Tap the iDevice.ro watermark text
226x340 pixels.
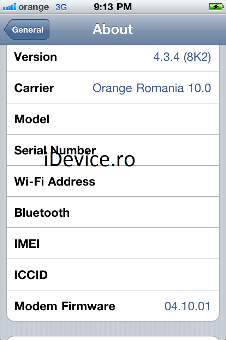(90, 160)
